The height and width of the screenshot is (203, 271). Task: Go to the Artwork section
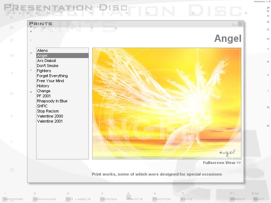point(13,199)
